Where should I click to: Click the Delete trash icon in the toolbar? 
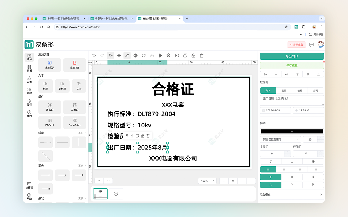(x=201, y=55)
